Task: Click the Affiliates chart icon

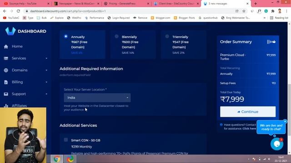Action: pyautogui.click(x=6, y=105)
